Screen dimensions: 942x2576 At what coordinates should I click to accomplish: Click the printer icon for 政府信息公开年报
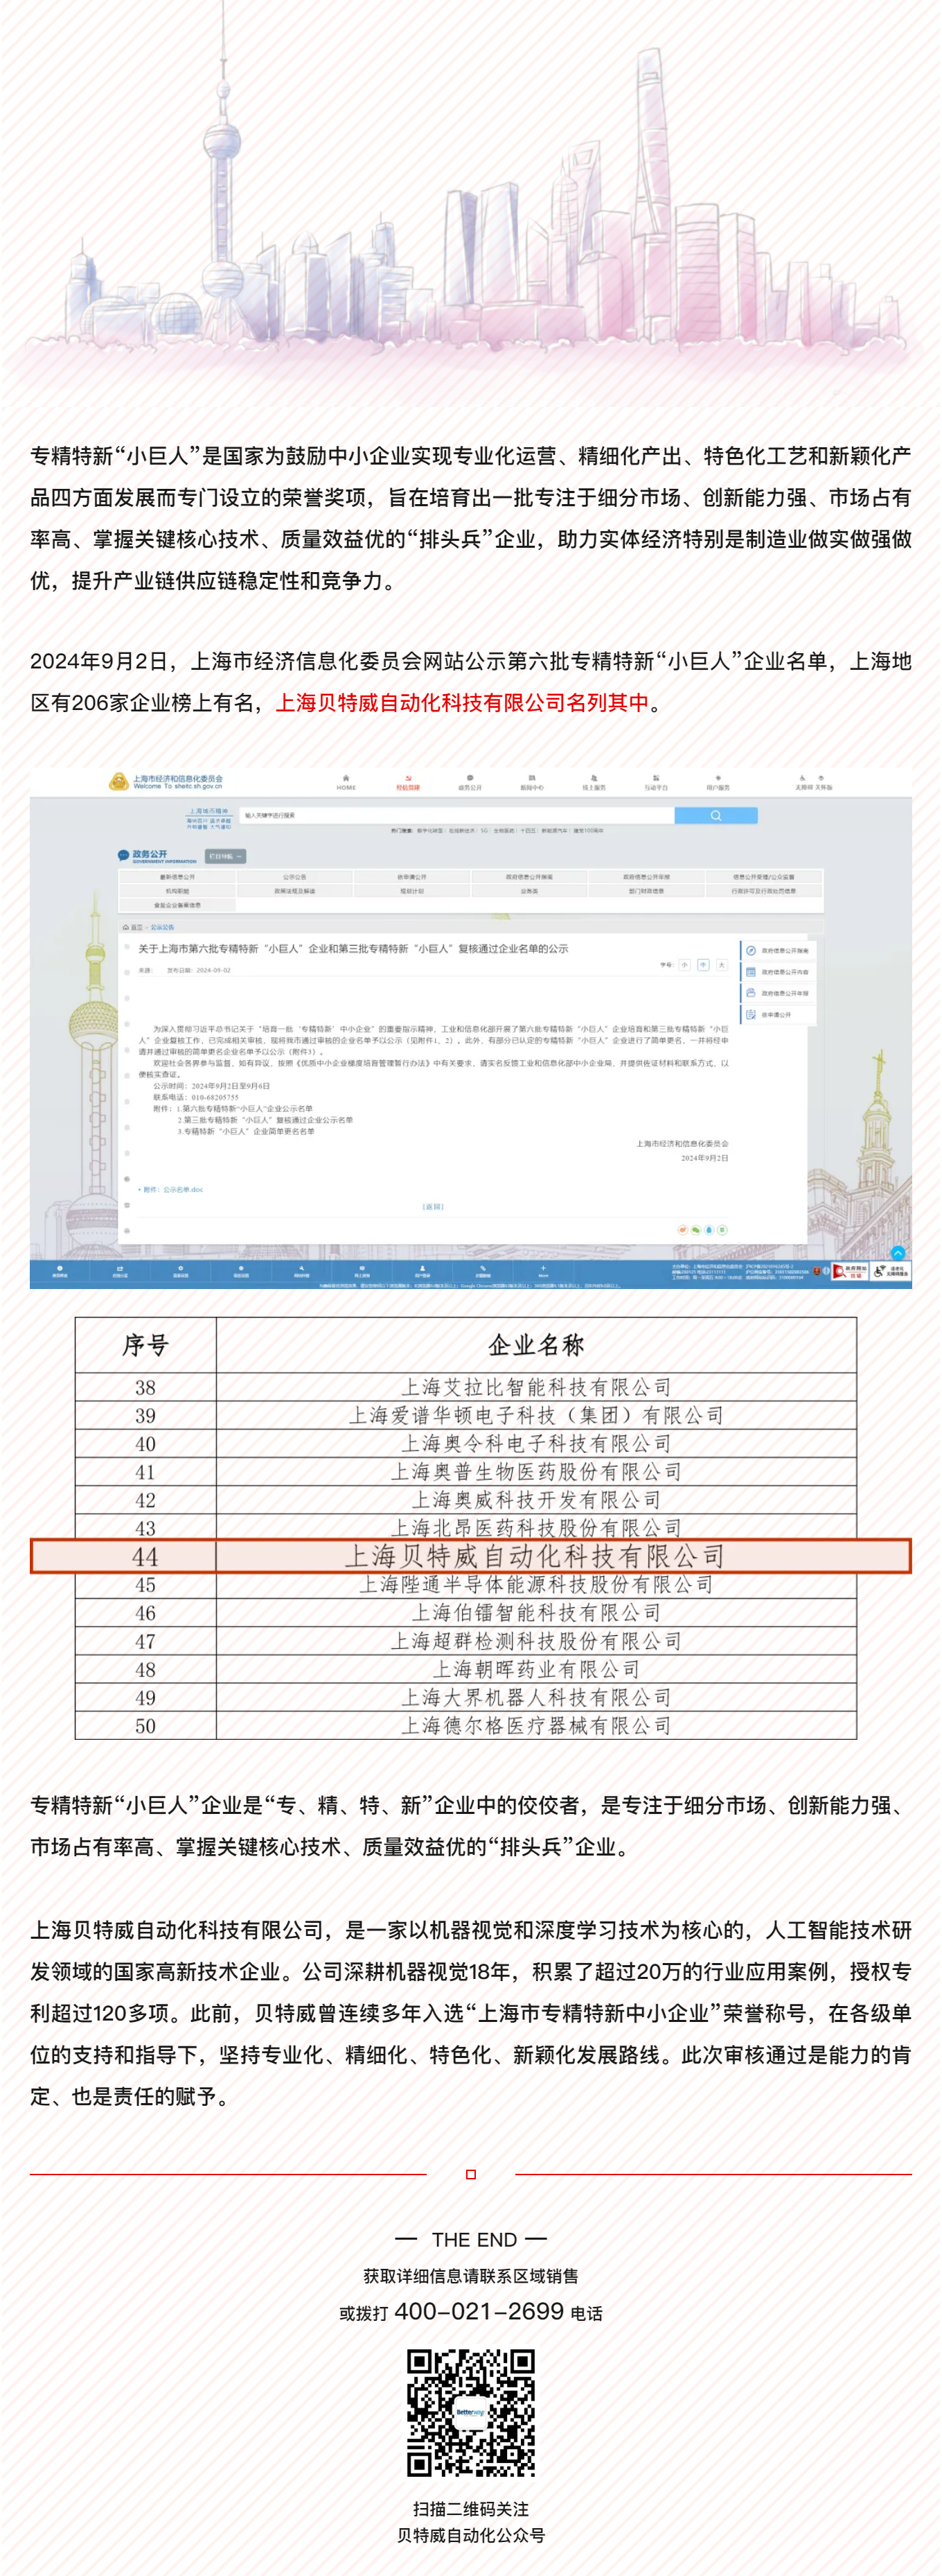click(750, 993)
